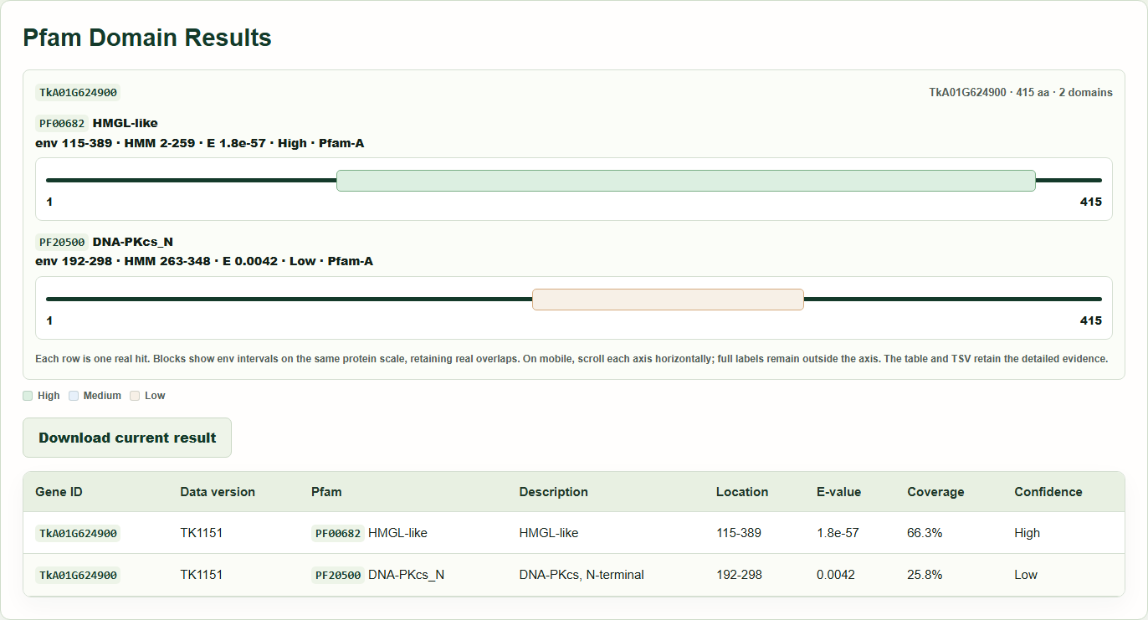Click the Location column header
The width and height of the screenshot is (1148, 620).
click(x=742, y=492)
